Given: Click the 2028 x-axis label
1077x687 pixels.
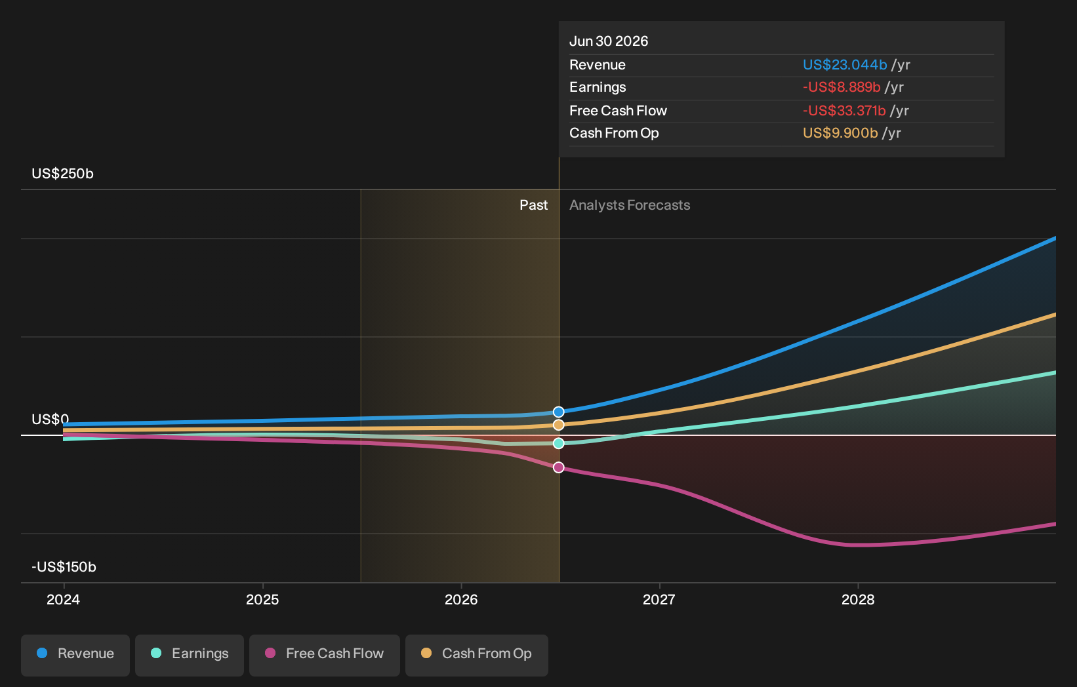Looking at the screenshot, I should [858, 599].
